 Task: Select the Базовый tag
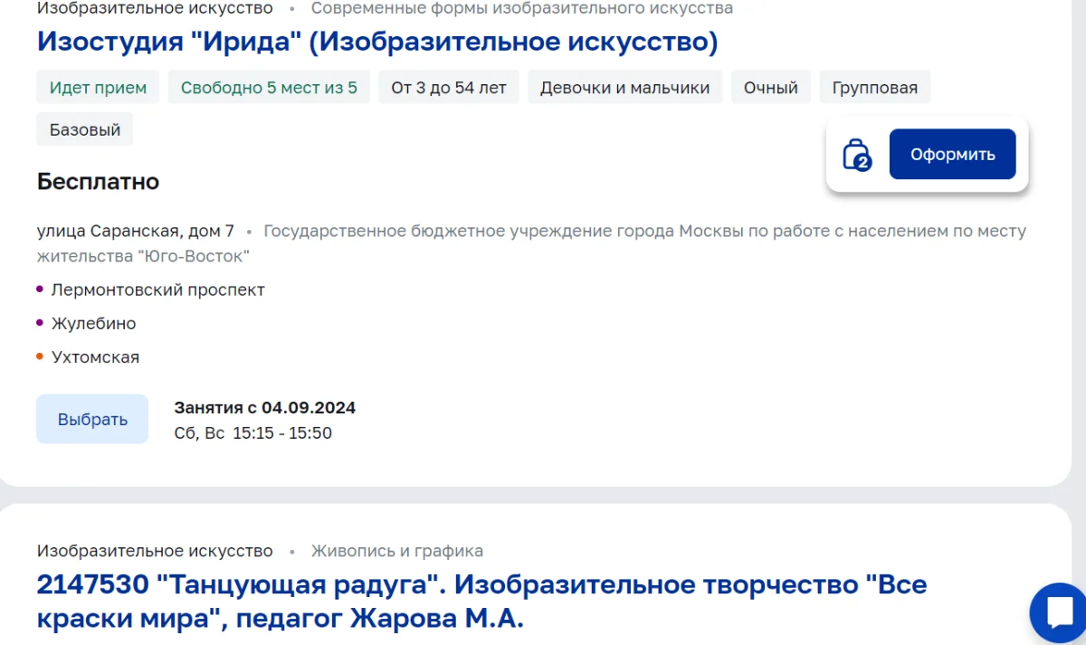[85, 129]
